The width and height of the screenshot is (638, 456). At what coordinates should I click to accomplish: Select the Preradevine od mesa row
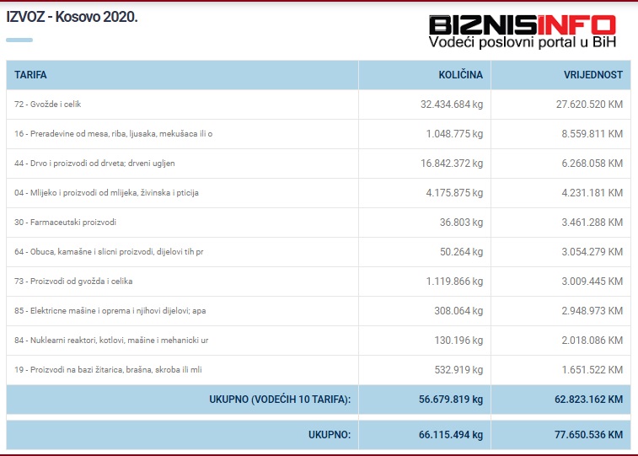tap(113, 134)
